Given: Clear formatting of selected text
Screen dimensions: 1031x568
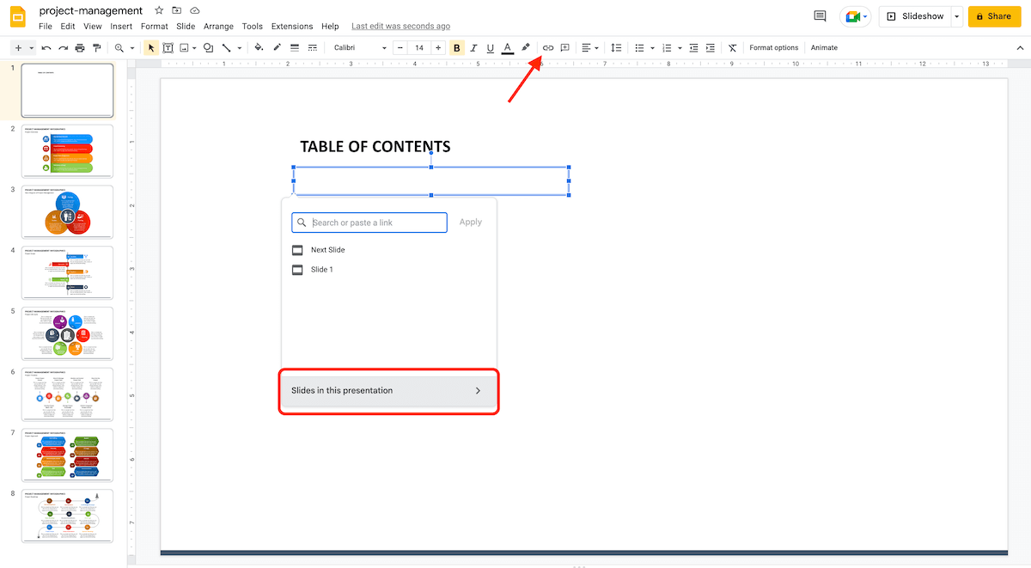Looking at the screenshot, I should click(732, 47).
